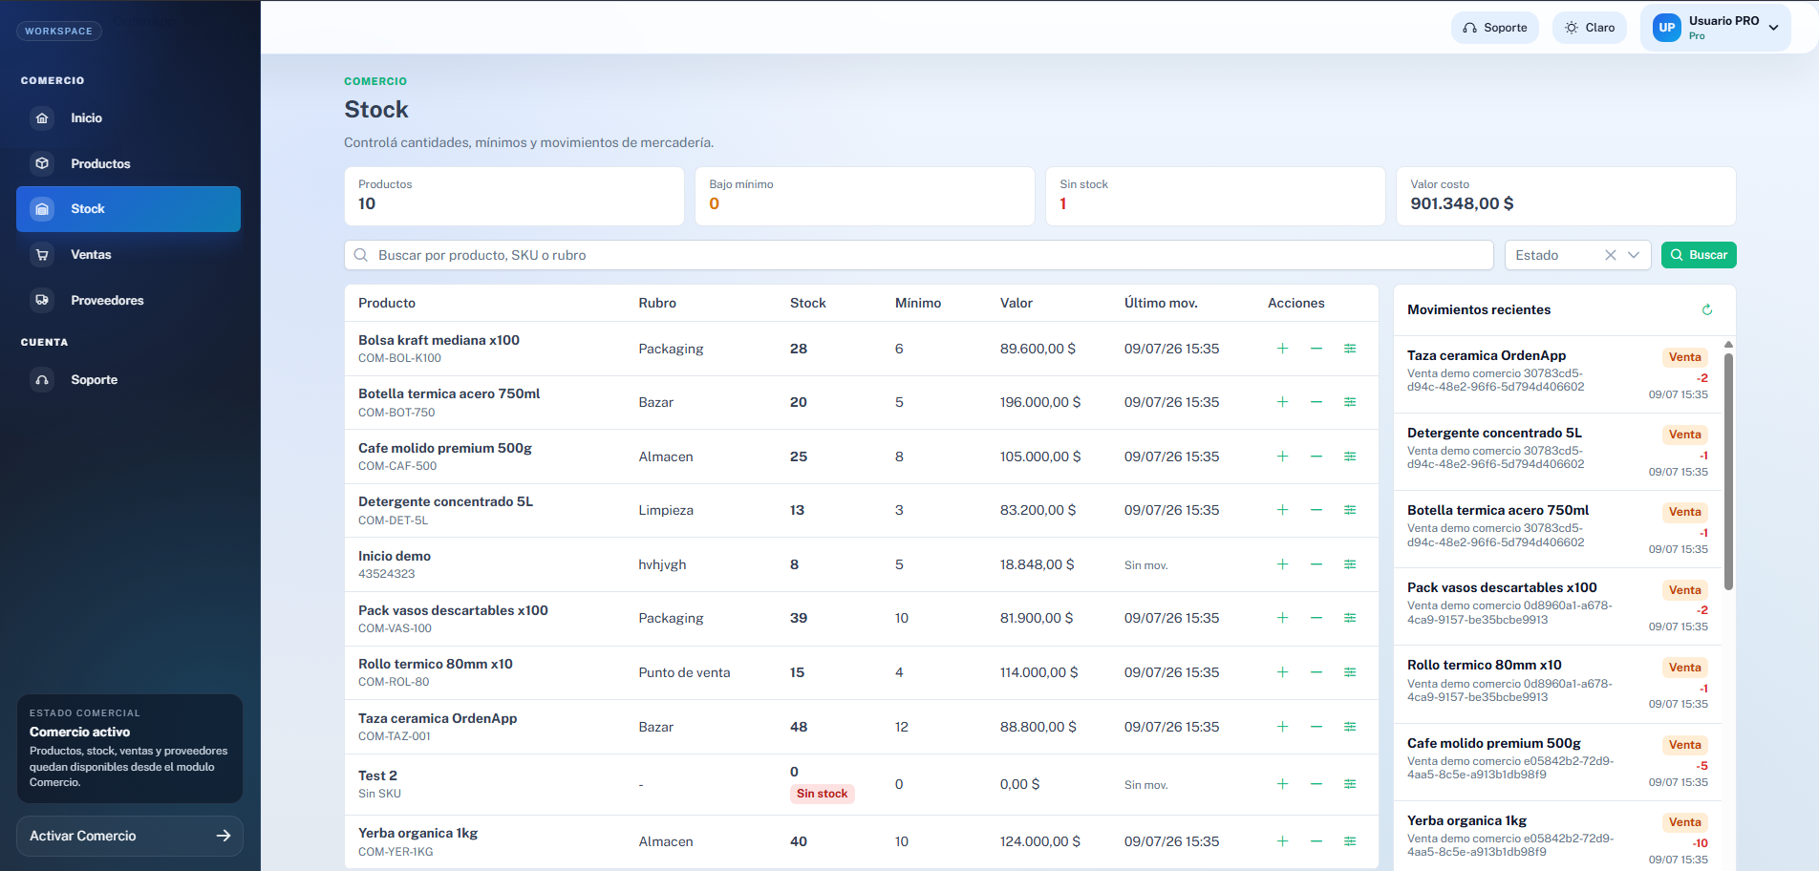Click plus icon for Botella termica acero 750ml
This screenshot has width=1819, height=871.
click(x=1282, y=402)
